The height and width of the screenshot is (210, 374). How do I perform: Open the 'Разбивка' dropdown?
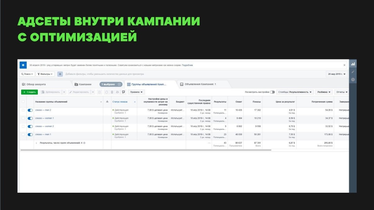324,92
